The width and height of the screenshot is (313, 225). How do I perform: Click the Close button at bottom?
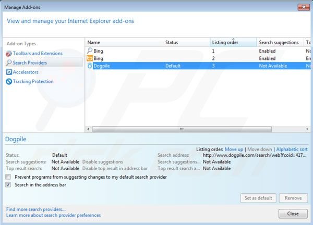293,214
